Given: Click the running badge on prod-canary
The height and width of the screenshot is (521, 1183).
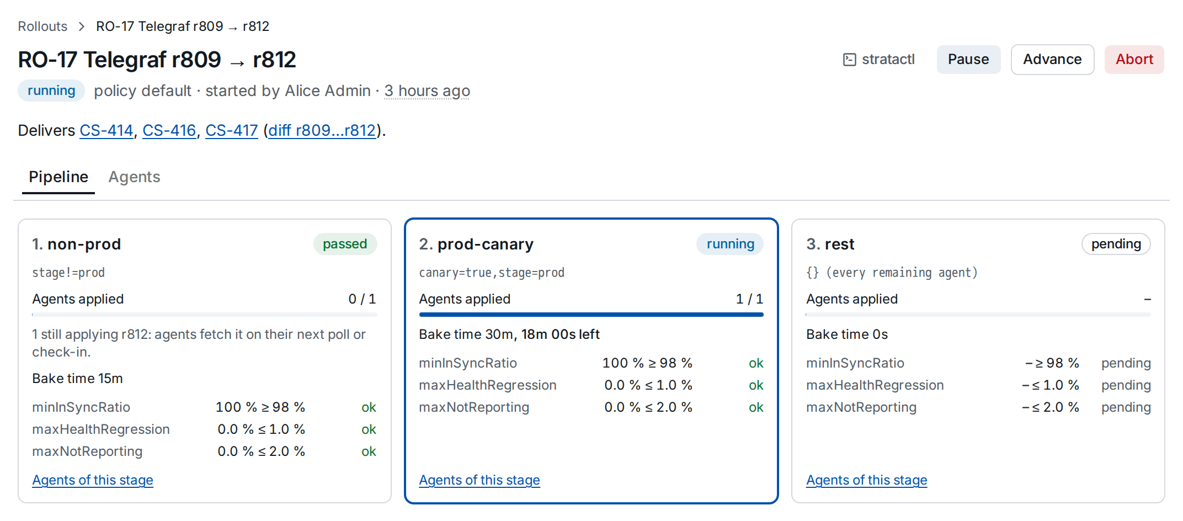Looking at the screenshot, I should 730,244.
